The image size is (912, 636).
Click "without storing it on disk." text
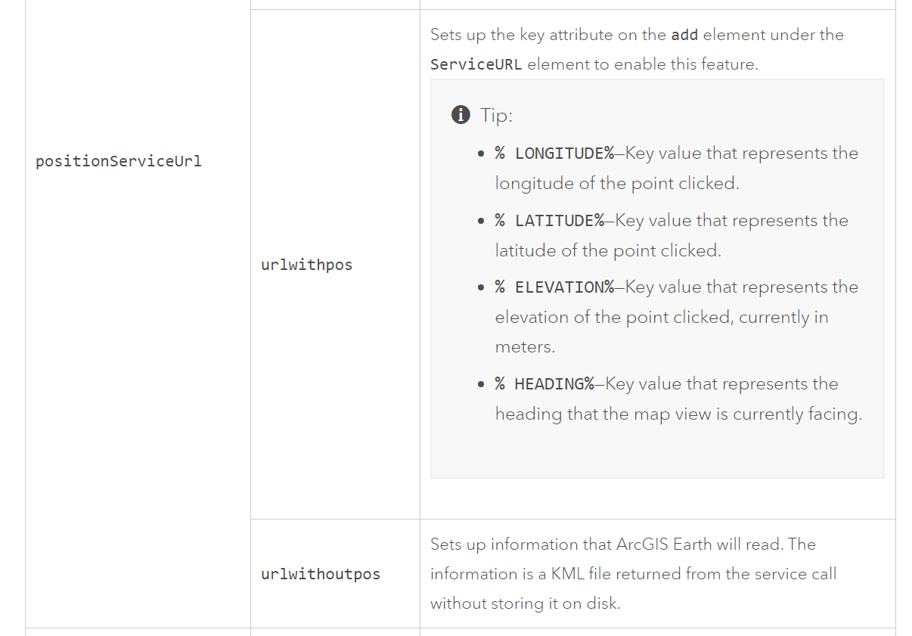coord(525,603)
